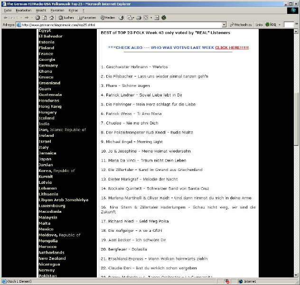Open the Suchen search panel
The image size is (300, 285).
tap(66, 18)
